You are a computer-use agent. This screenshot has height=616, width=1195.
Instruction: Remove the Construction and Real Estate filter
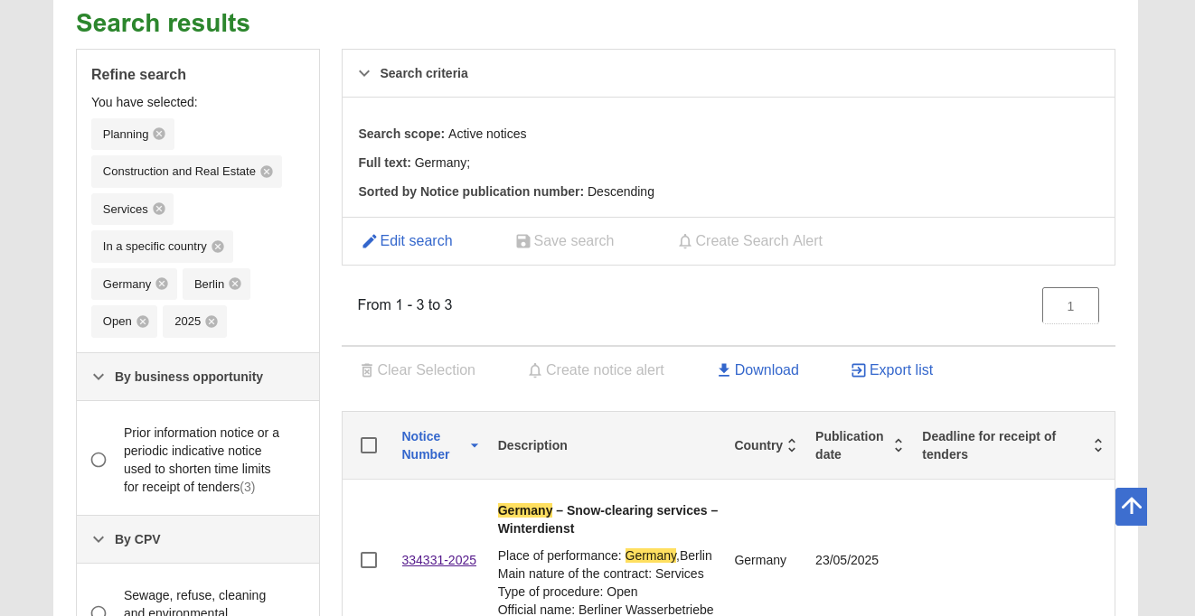coord(267,172)
